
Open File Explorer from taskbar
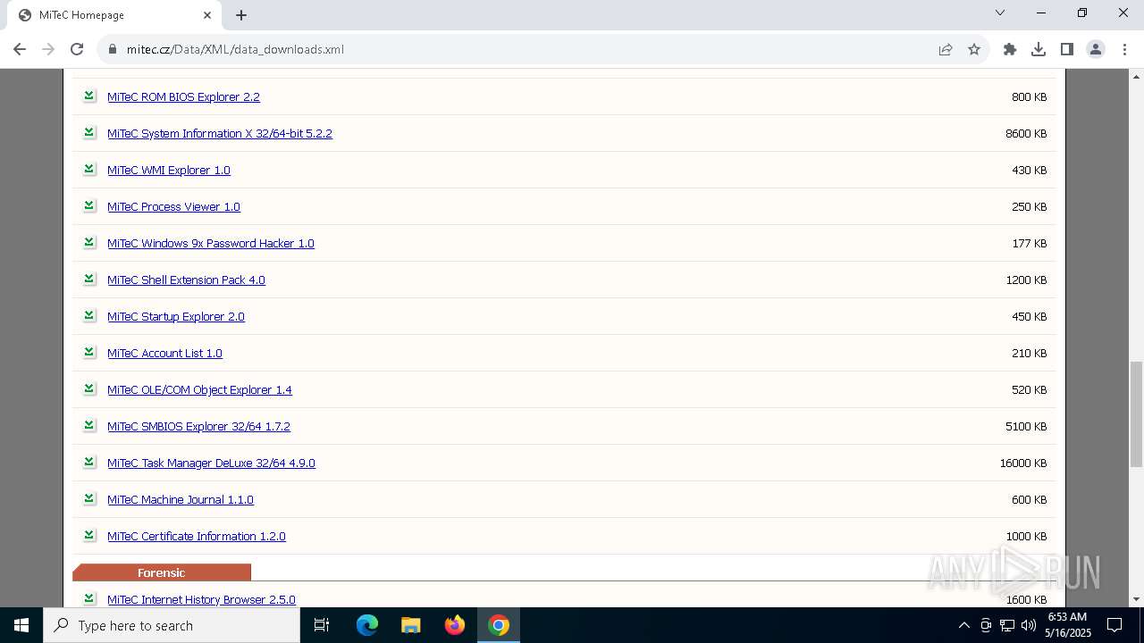(x=411, y=625)
